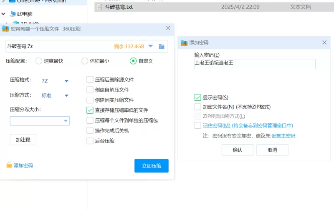Tick the 加密文件名 checkbox
This screenshot has height=210, width=334.
click(x=198, y=107)
